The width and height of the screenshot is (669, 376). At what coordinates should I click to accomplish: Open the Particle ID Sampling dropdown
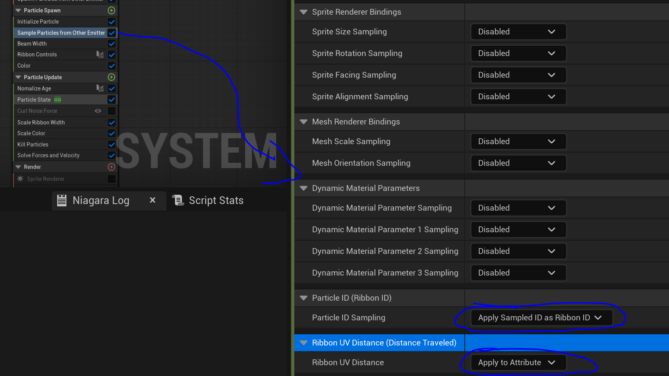[542, 318]
